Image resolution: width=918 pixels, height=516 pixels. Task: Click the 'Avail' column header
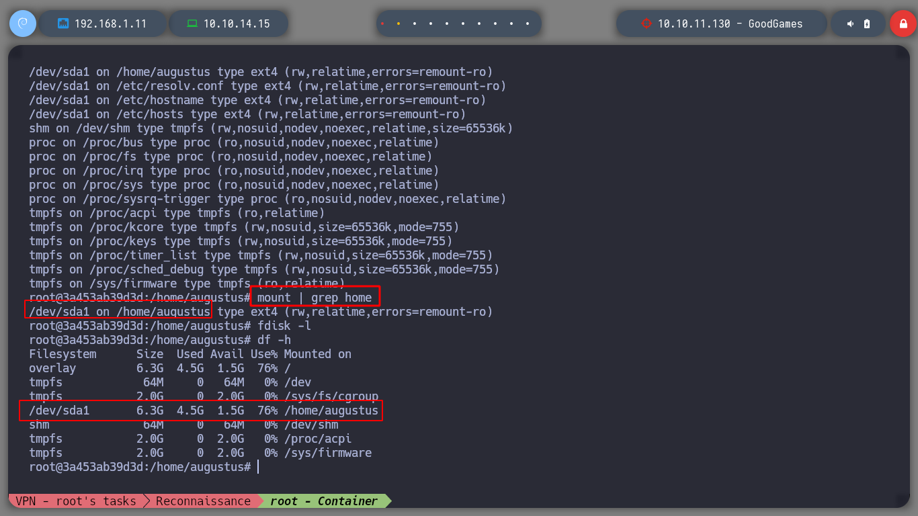pos(227,354)
